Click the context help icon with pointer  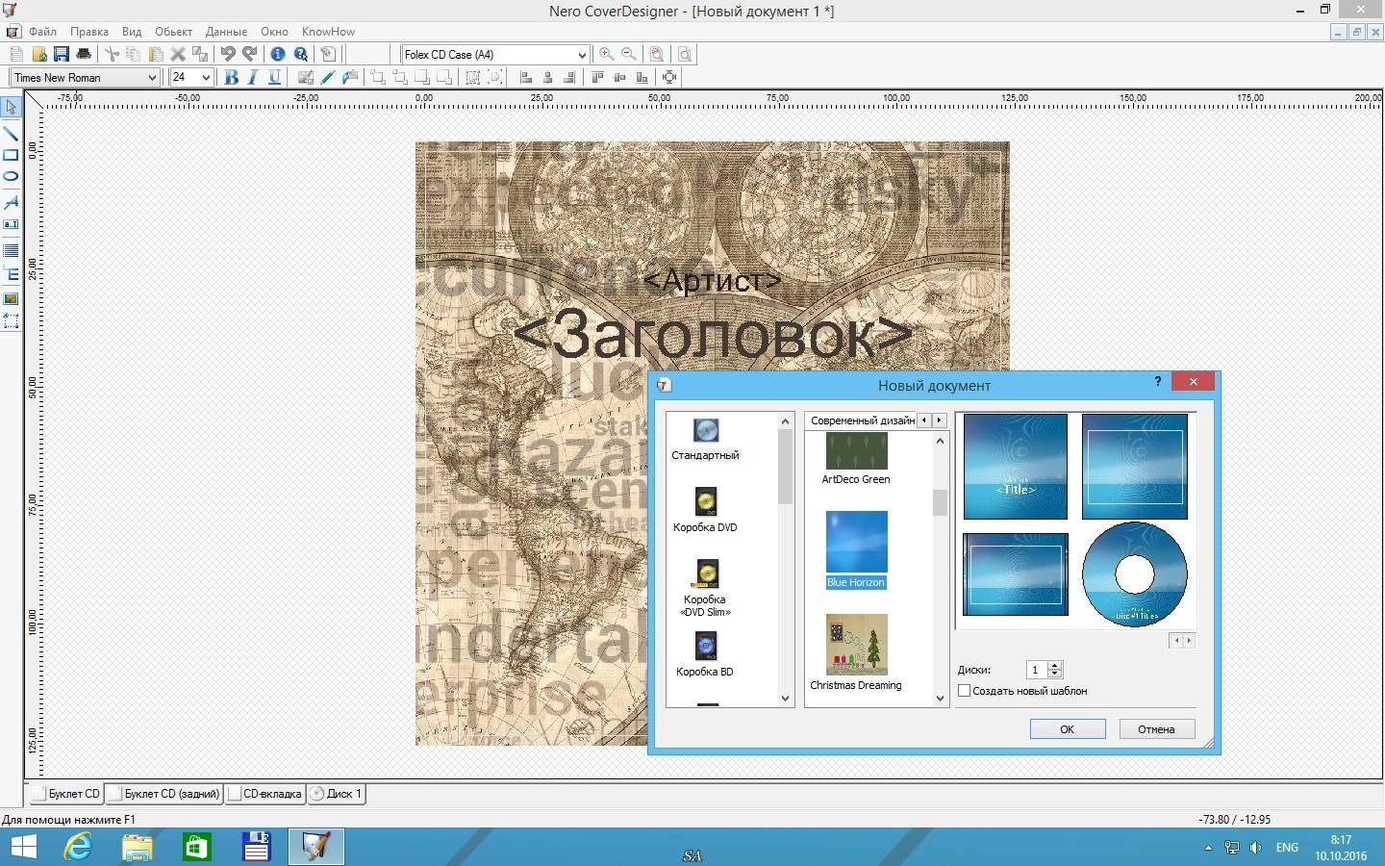click(301, 54)
